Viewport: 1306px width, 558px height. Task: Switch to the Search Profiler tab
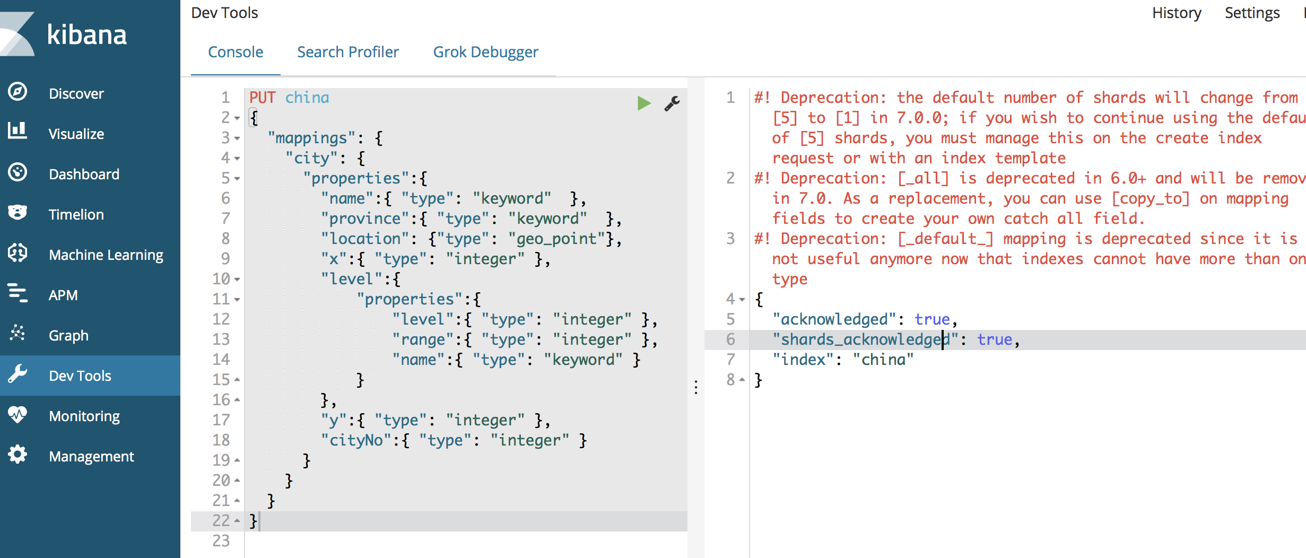pyautogui.click(x=348, y=52)
